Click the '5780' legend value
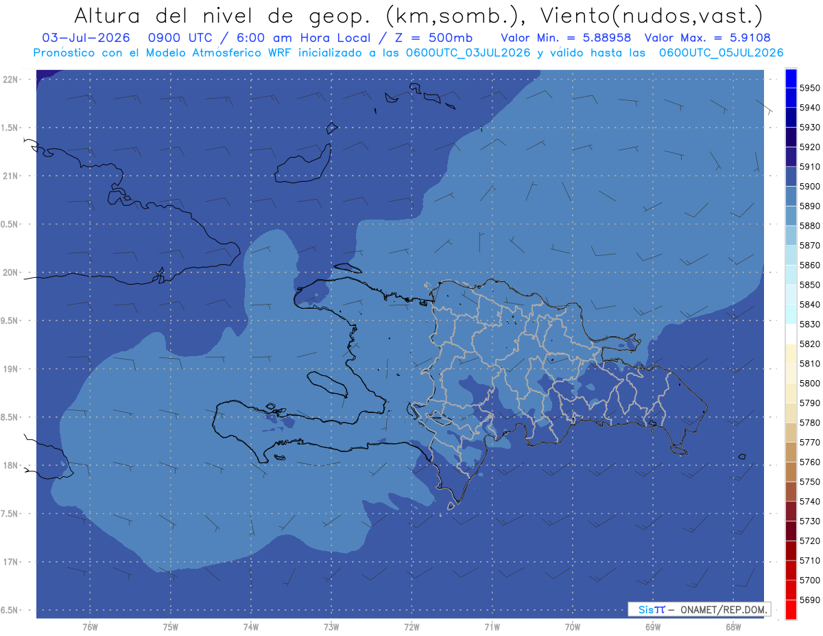 [x=809, y=423]
